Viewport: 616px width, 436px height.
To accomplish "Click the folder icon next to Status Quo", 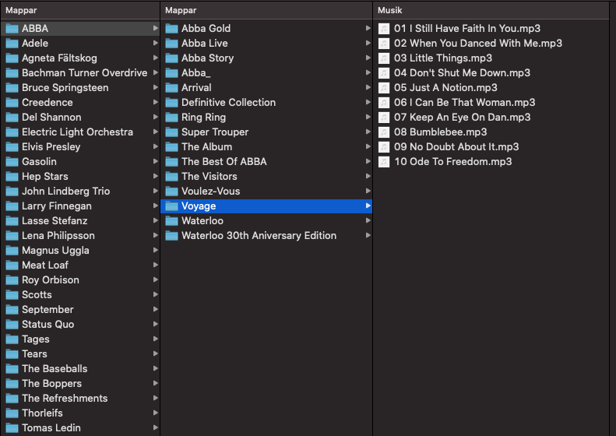I will click(12, 325).
